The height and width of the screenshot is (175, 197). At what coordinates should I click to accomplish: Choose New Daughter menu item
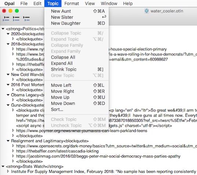(x=77, y=23)
